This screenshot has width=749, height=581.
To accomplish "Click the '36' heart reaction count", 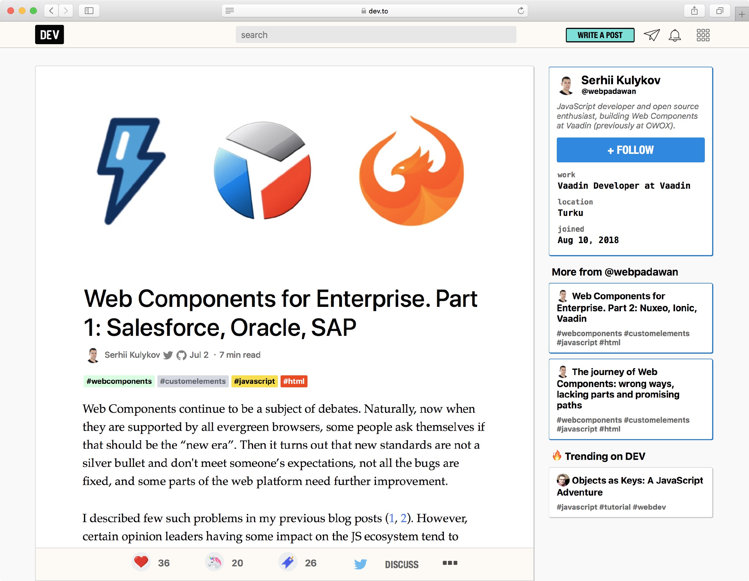I will pos(164,563).
